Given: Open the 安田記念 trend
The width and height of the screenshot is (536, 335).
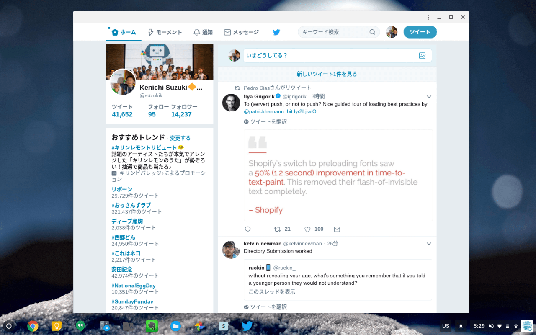Looking at the screenshot, I should pyautogui.click(x=122, y=269).
